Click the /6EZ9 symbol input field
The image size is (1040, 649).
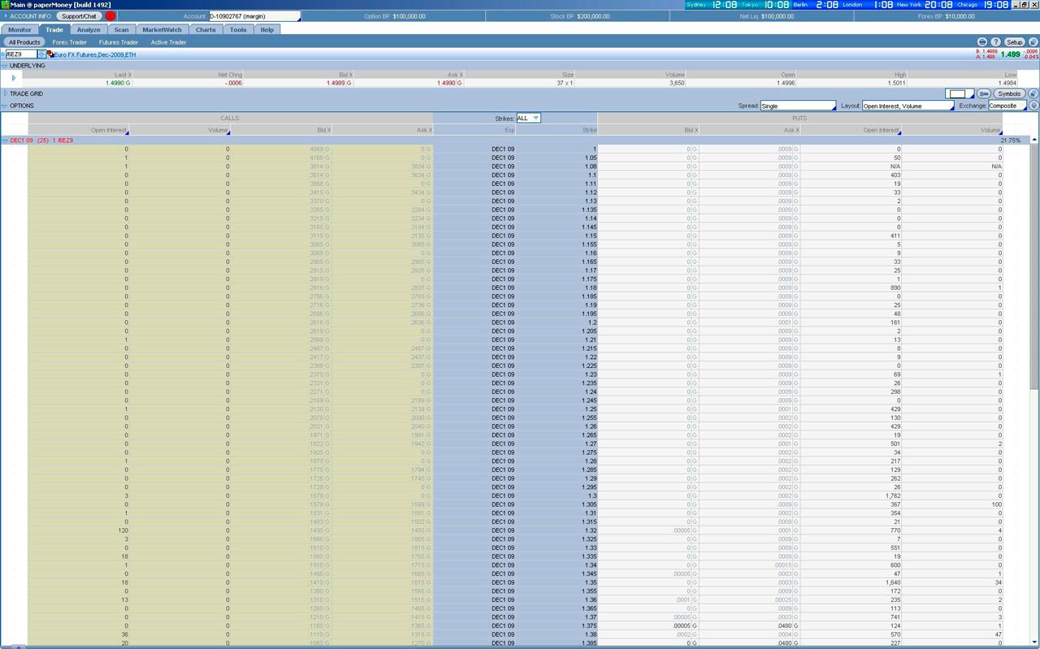pyautogui.click(x=20, y=54)
